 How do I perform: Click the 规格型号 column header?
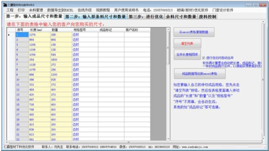85,30
